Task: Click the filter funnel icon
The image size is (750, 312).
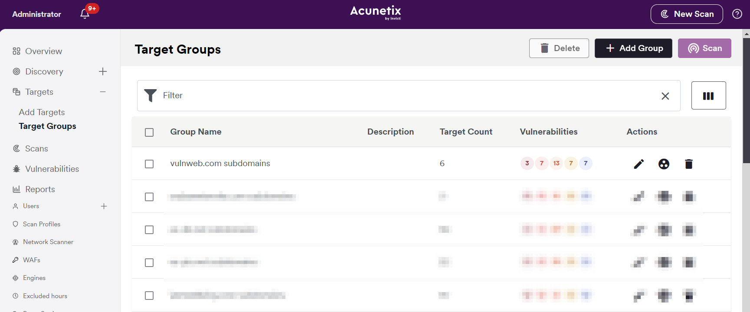Action: 150,95
